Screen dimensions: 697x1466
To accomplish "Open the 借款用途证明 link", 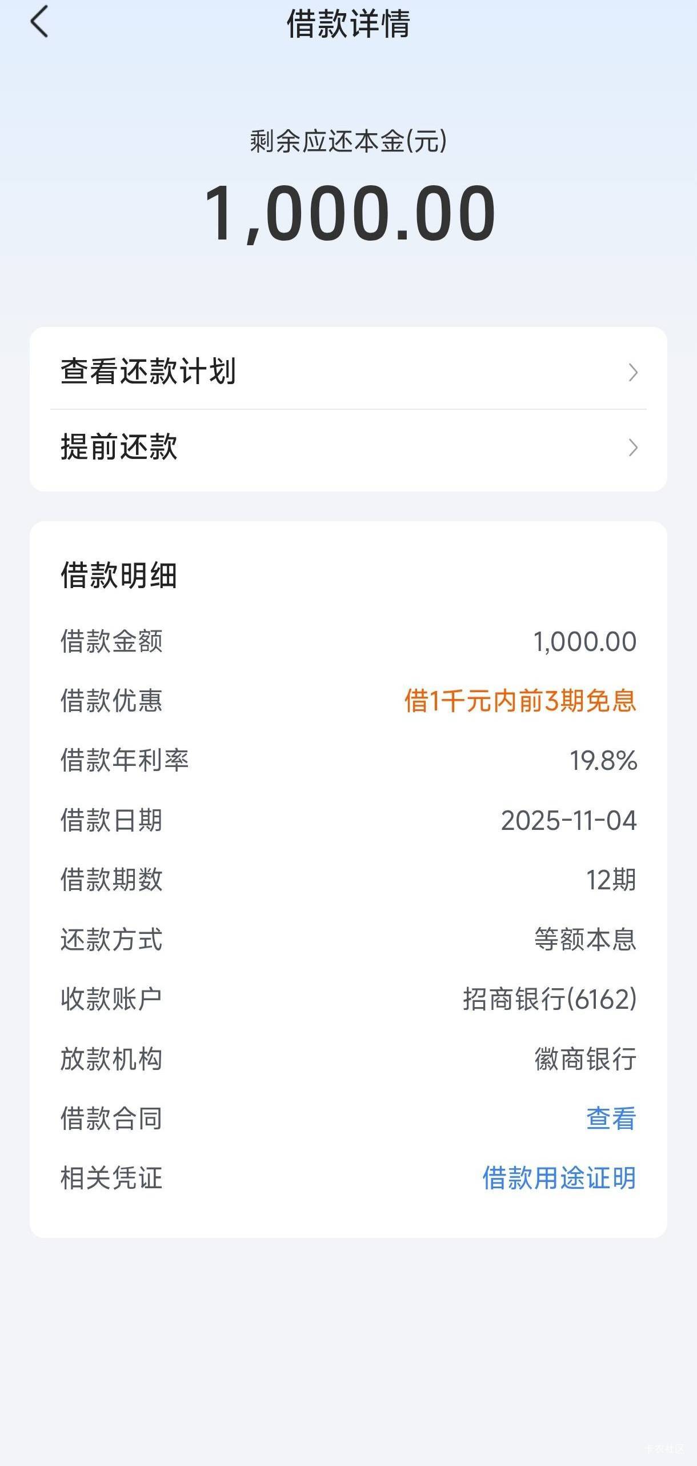I will [559, 1178].
